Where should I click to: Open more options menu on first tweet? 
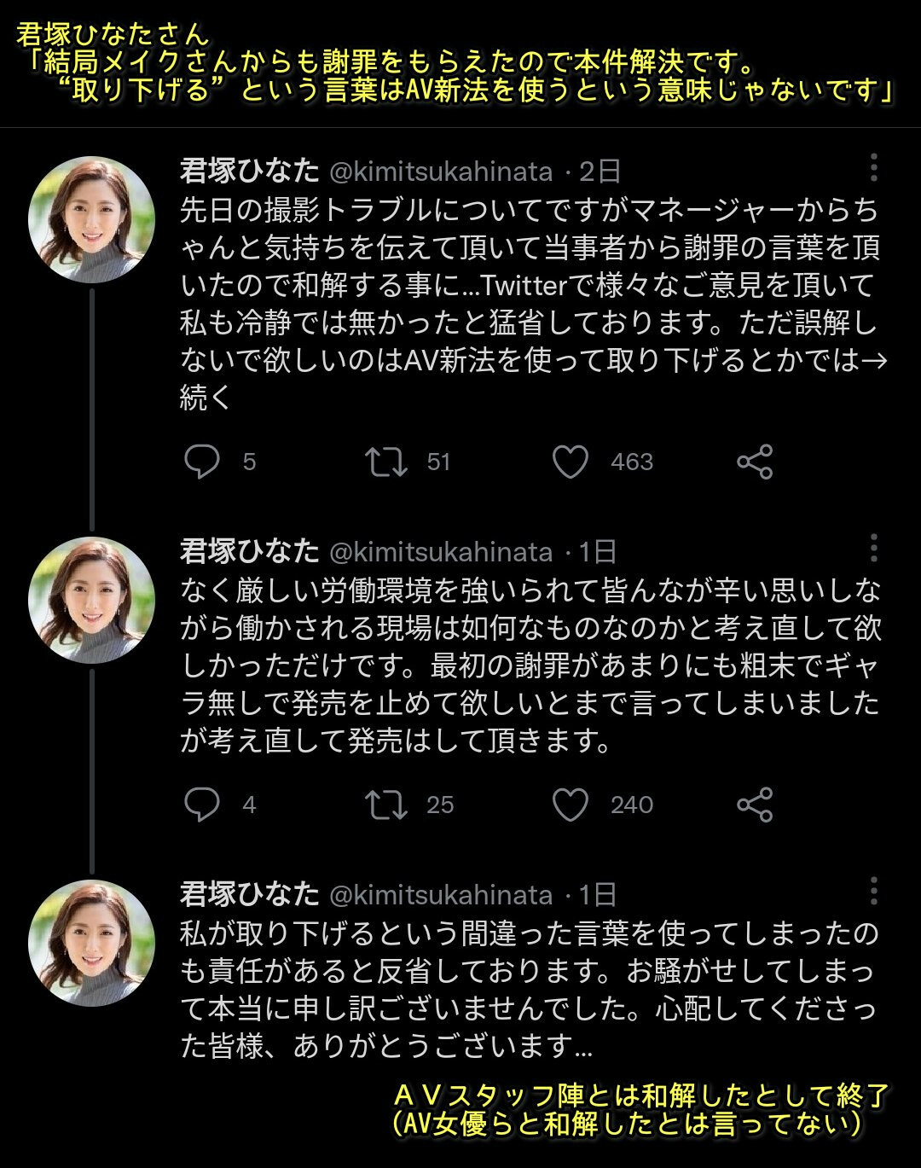[x=873, y=168]
